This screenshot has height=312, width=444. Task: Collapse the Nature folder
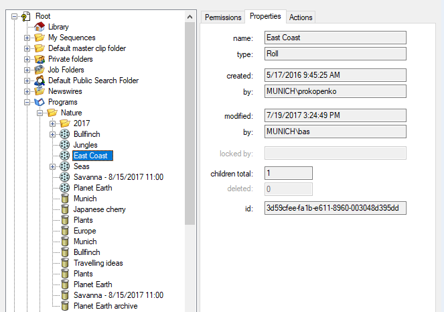40,113
